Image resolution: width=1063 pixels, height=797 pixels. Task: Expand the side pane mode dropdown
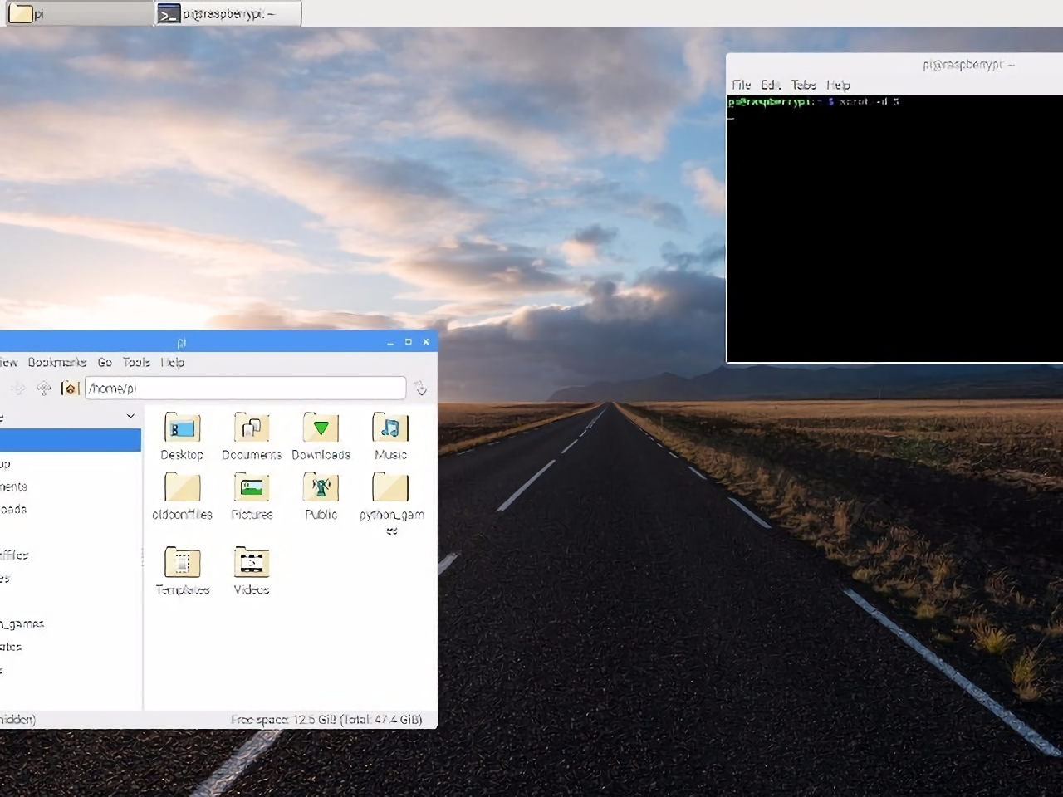[x=130, y=416]
